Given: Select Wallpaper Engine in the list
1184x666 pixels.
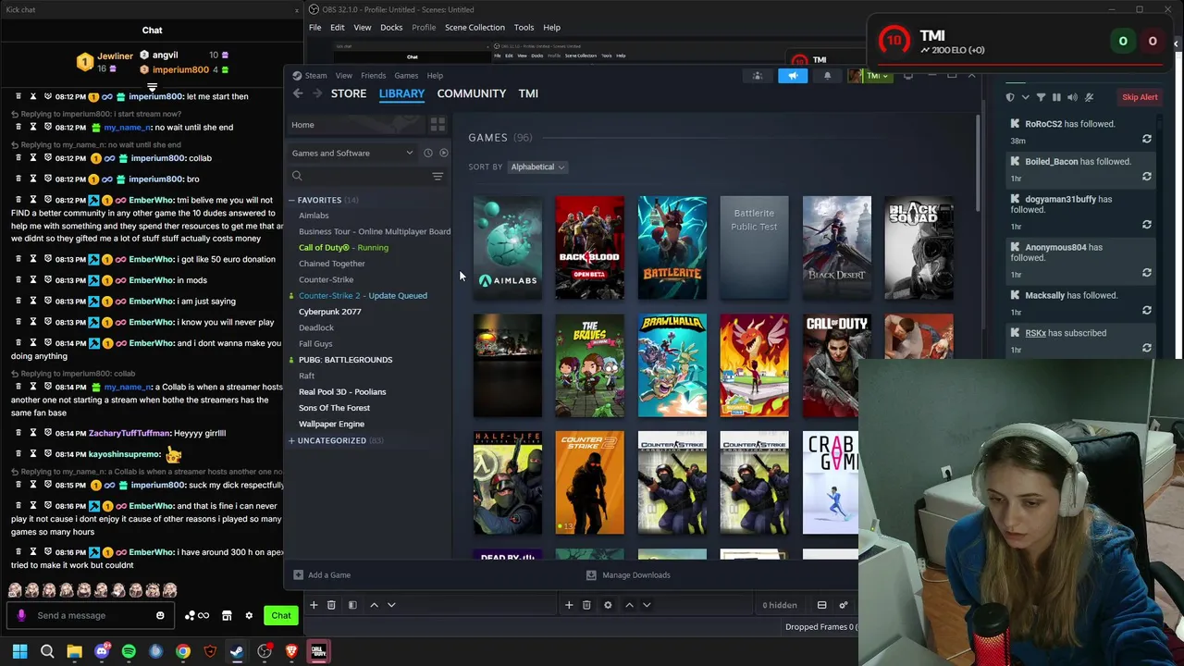Looking at the screenshot, I should 331,424.
